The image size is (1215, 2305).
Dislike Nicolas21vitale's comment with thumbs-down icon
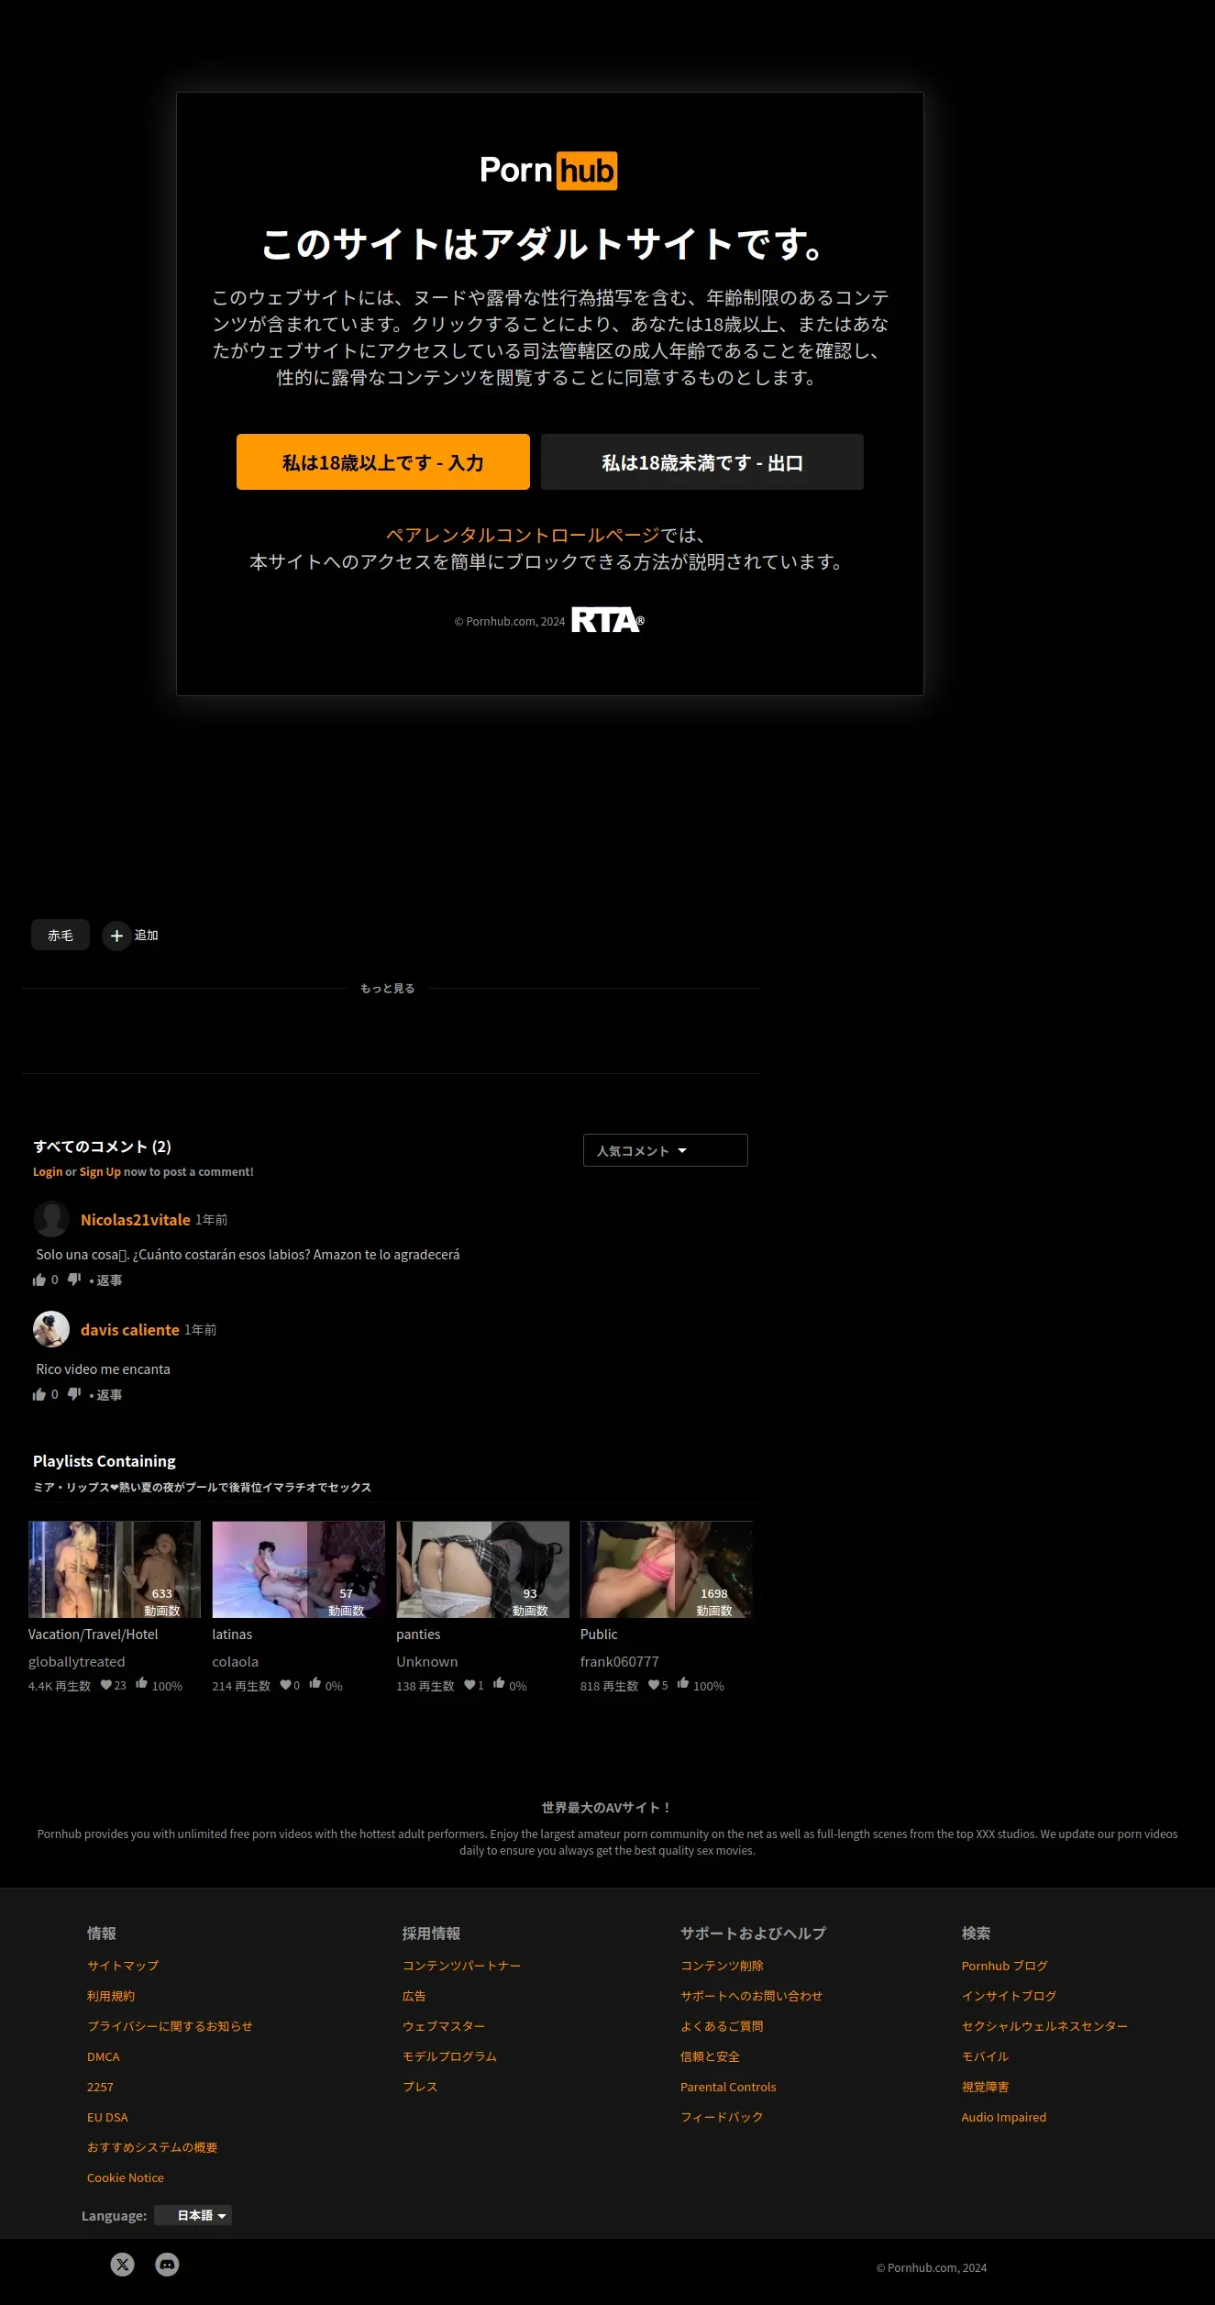click(74, 1280)
